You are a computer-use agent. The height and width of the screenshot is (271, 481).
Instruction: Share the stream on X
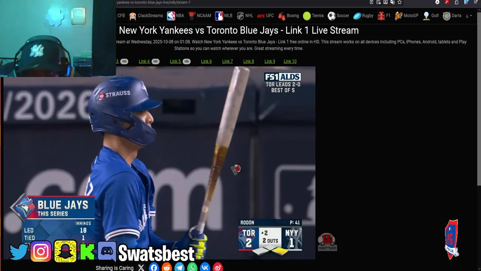(141, 268)
